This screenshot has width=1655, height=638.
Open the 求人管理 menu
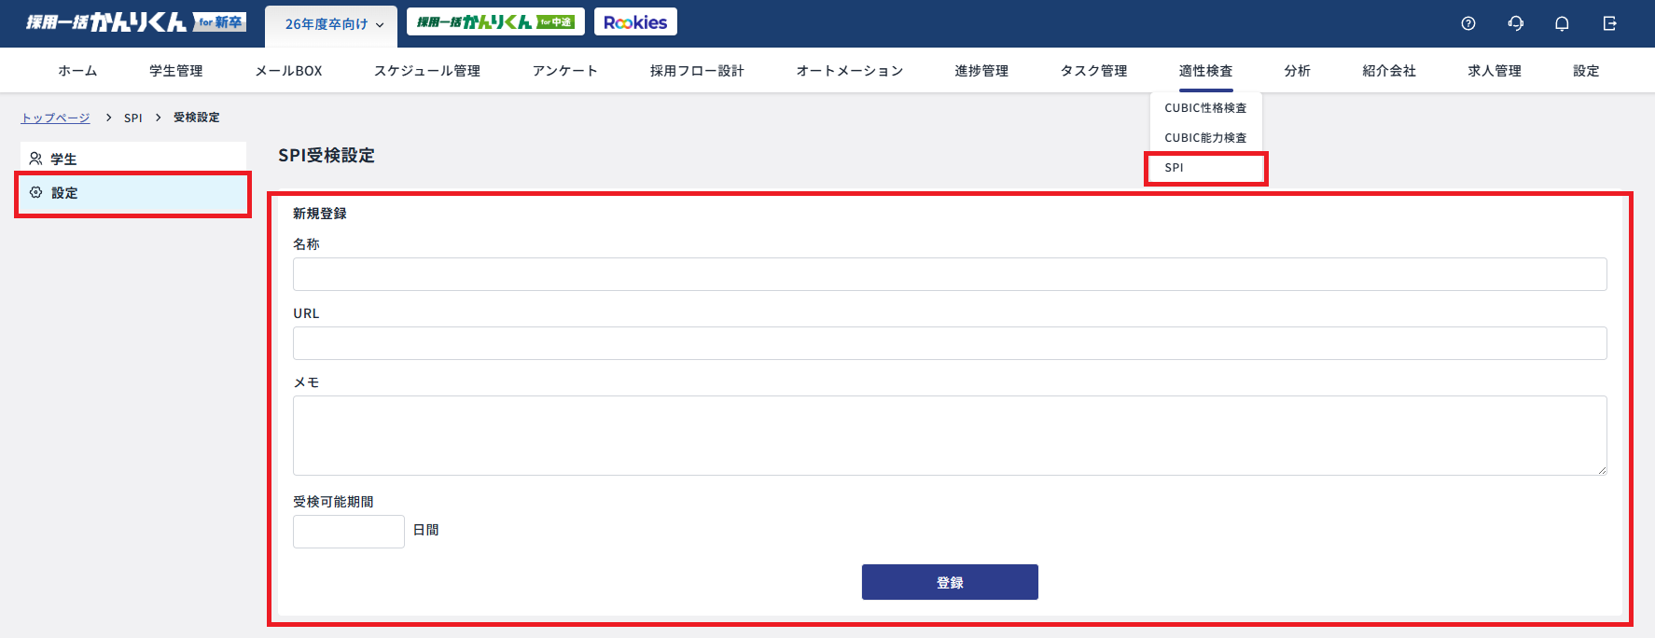point(1495,71)
